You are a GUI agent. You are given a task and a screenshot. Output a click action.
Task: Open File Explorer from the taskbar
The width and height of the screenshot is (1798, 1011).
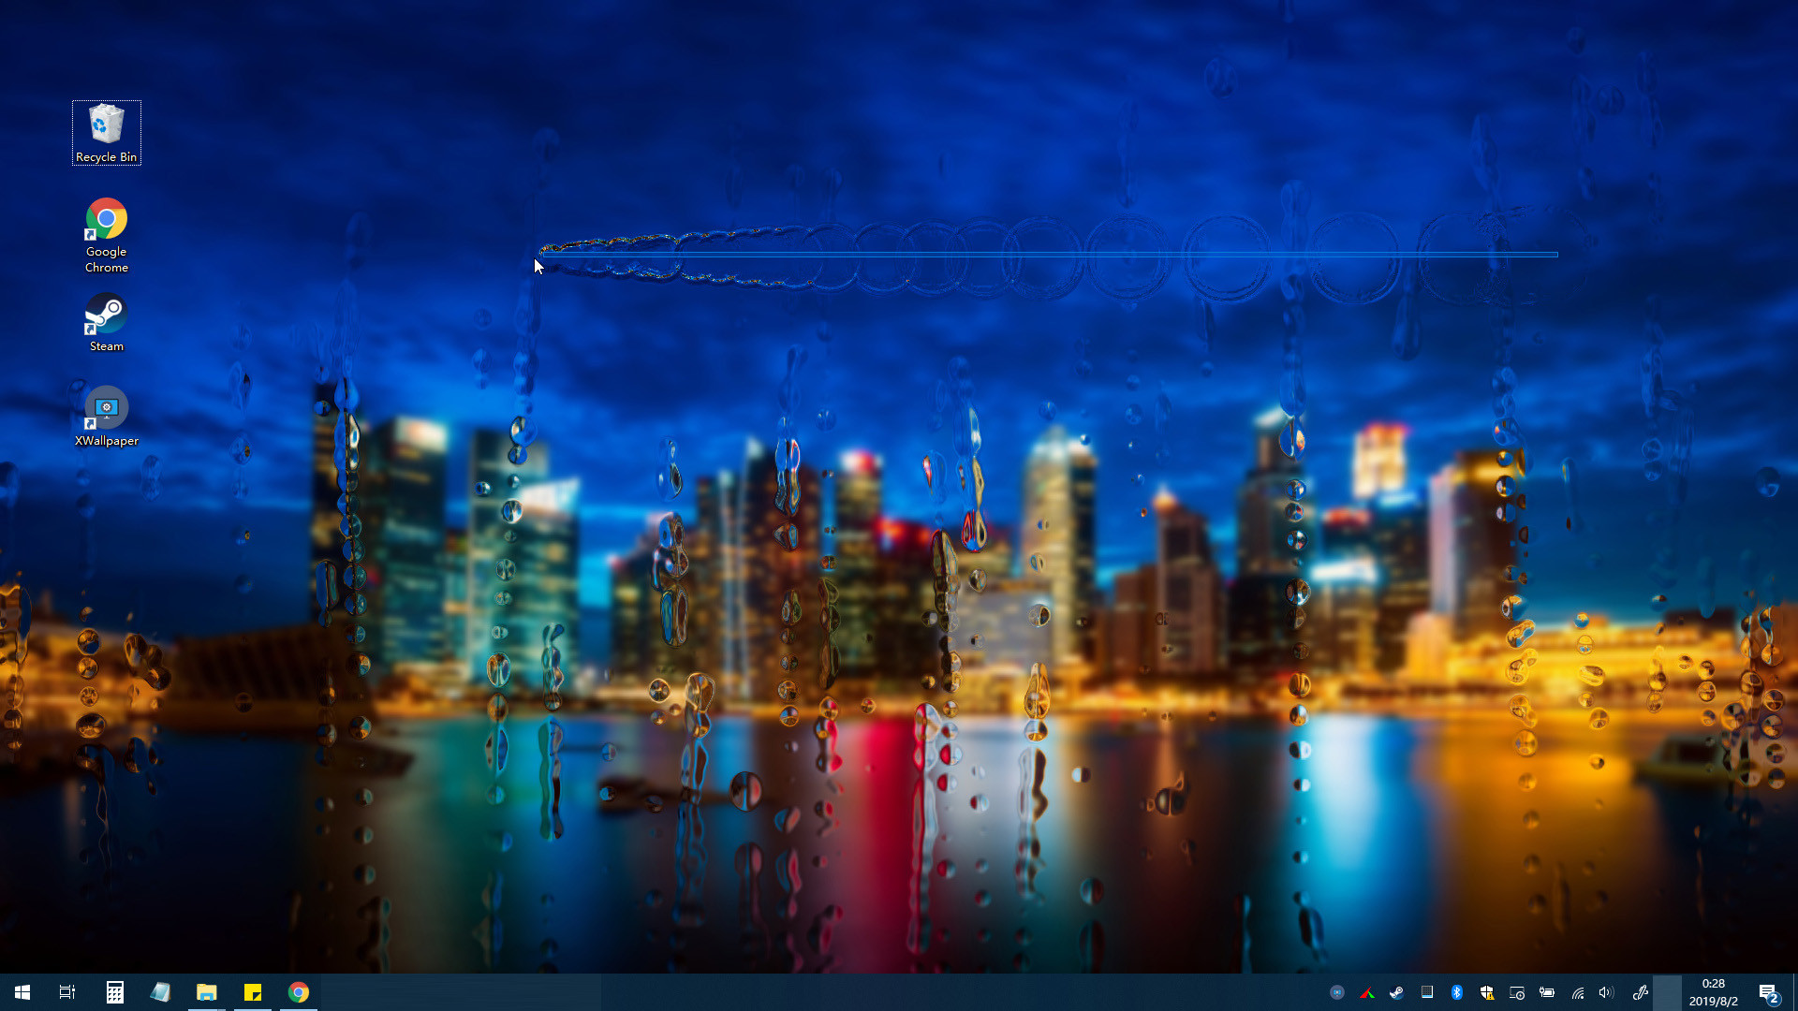206,992
